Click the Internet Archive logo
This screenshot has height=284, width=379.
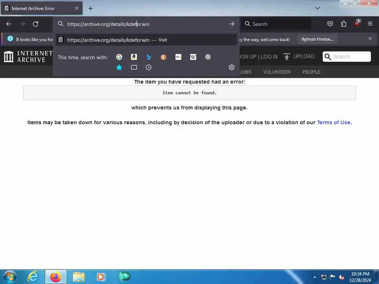tap(28, 57)
